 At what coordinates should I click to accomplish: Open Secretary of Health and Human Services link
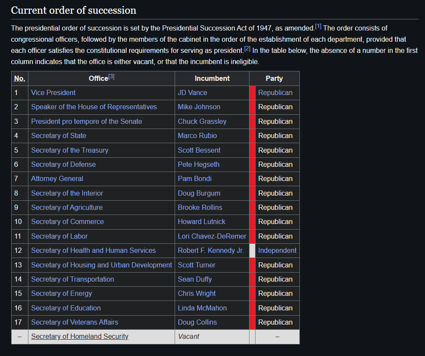pyautogui.click(x=93, y=250)
